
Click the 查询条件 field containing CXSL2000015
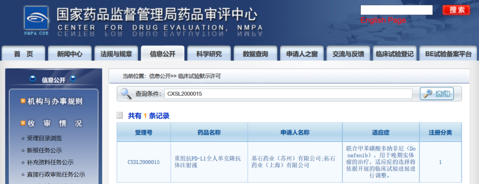[x=288, y=94]
